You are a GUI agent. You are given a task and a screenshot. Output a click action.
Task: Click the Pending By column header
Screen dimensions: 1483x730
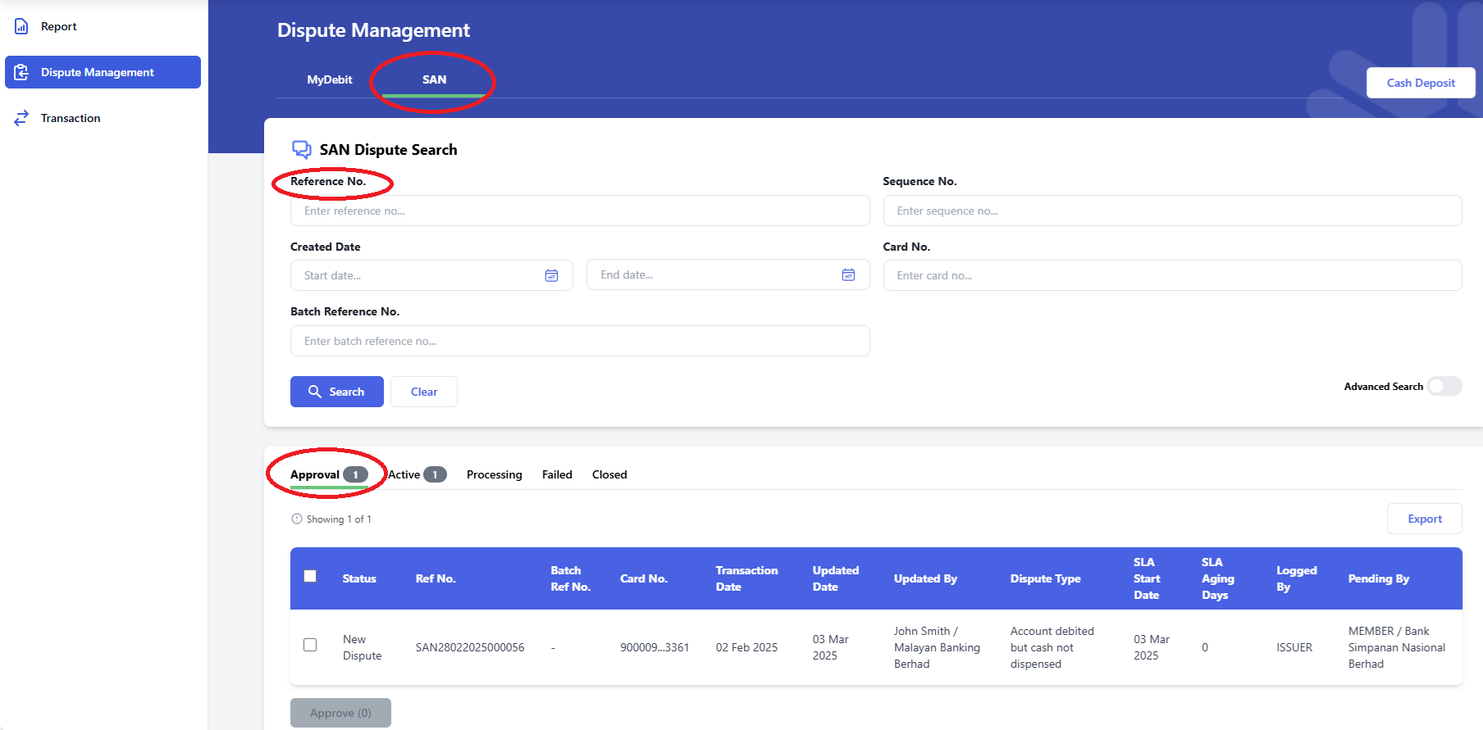(x=1379, y=578)
